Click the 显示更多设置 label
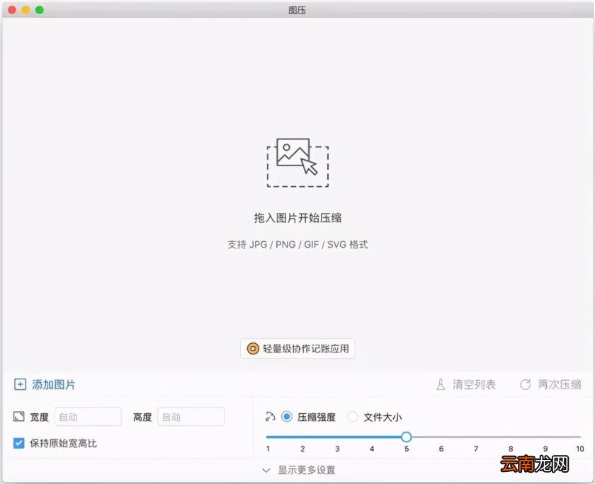The width and height of the screenshot is (595, 484). [307, 470]
